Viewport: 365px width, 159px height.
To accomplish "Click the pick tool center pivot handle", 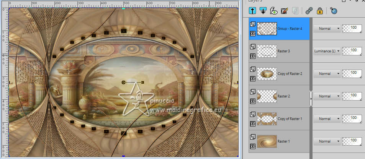I will tap(124, 82).
